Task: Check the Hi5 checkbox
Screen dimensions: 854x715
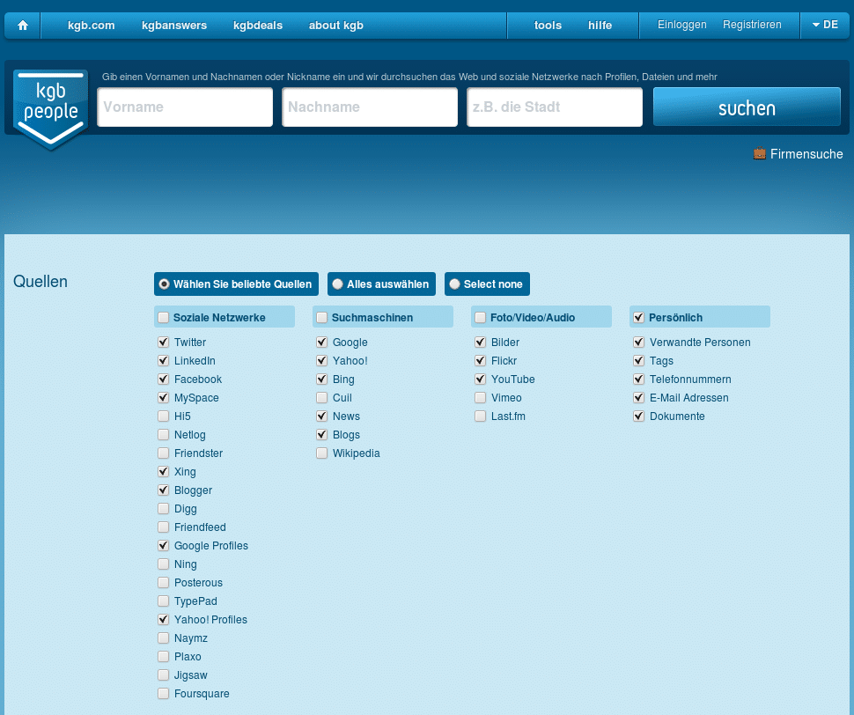Action: coord(164,416)
